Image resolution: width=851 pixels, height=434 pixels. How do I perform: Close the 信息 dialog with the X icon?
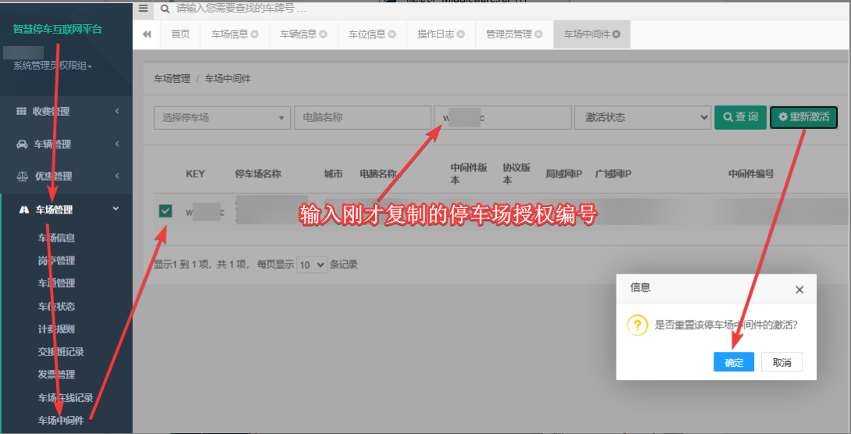pos(799,290)
